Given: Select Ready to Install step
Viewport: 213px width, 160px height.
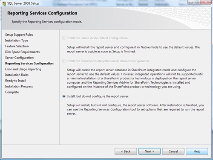Looking at the screenshot, I should (16, 81).
